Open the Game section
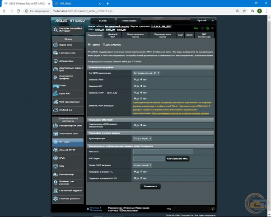The width and height of the screenshot is (271, 217). click(68, 85)
